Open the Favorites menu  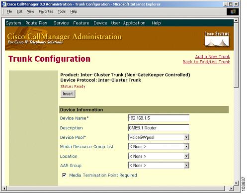pyautogui.click(x=46, y=11)
